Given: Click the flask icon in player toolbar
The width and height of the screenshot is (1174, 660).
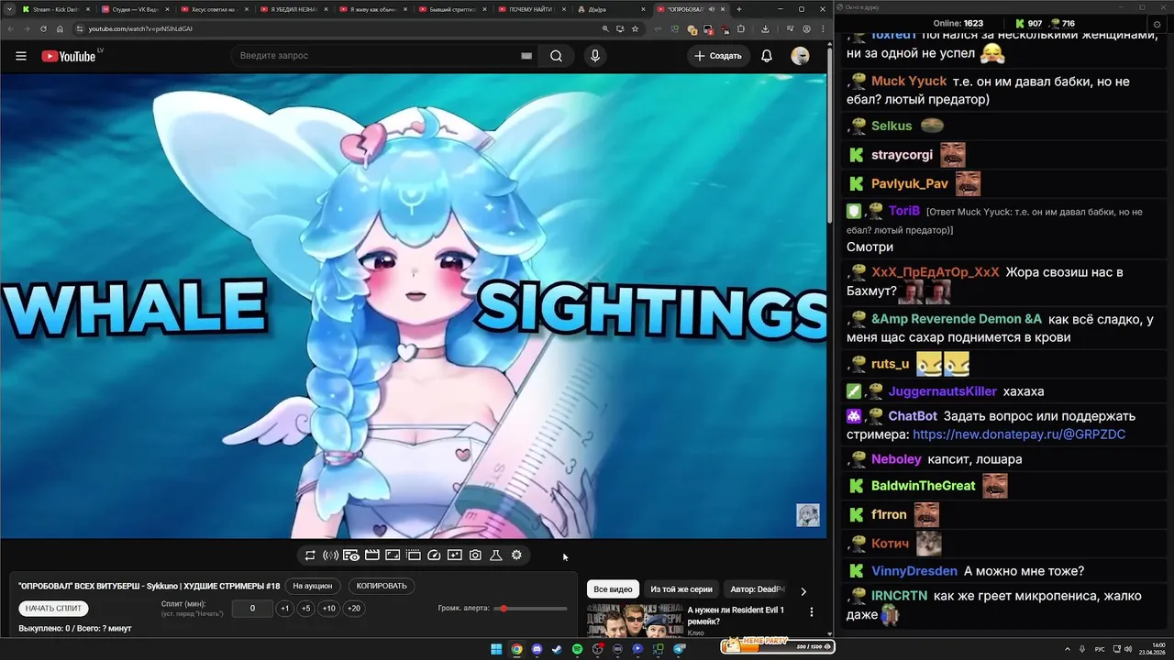Looking at the screenshot, I should (495, 555).
